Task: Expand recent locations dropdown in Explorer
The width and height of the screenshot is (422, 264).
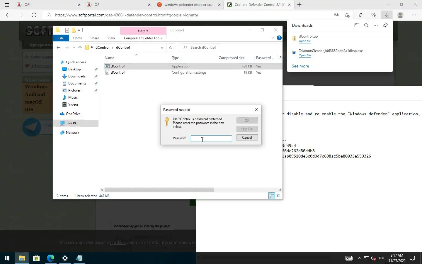Action: coord(74,48)
